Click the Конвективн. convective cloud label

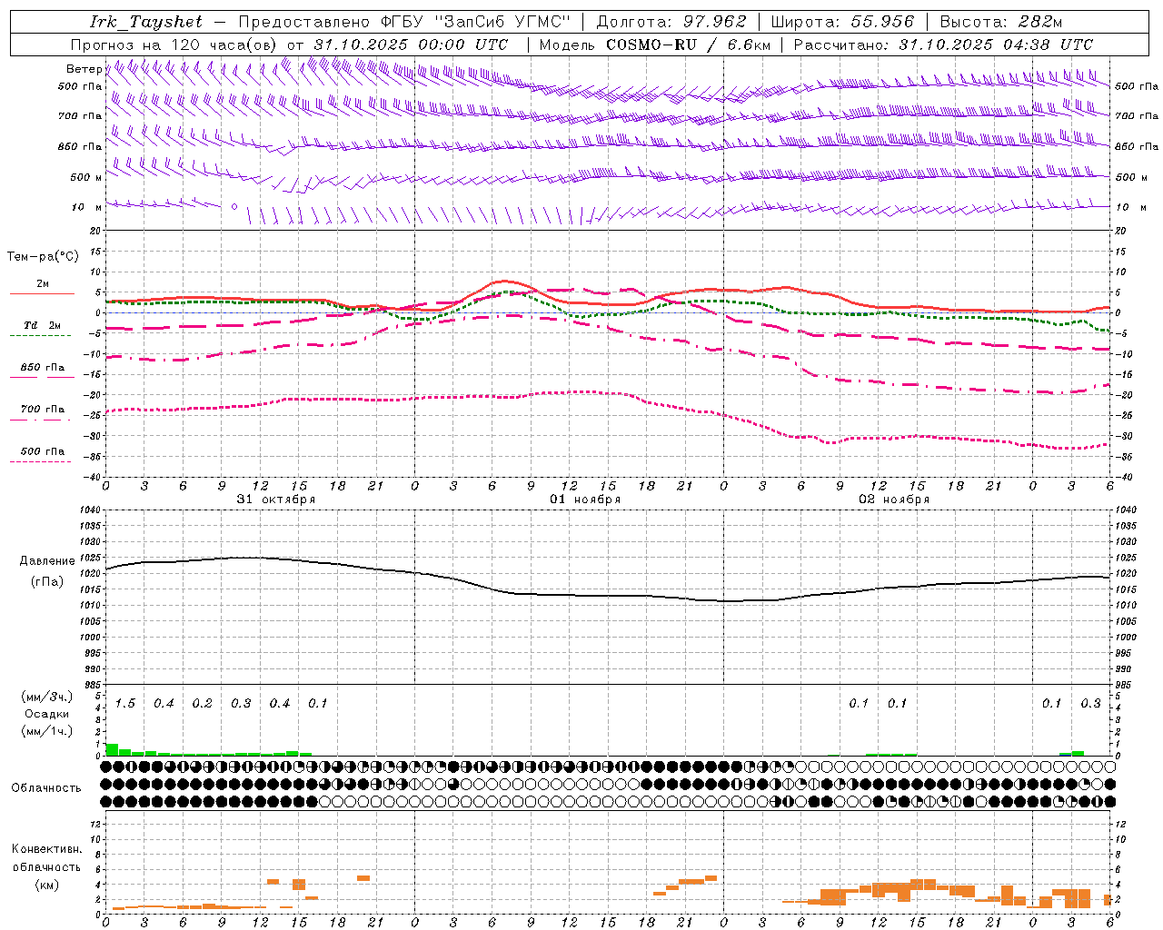pyautogui.click(x=46, y=850)
